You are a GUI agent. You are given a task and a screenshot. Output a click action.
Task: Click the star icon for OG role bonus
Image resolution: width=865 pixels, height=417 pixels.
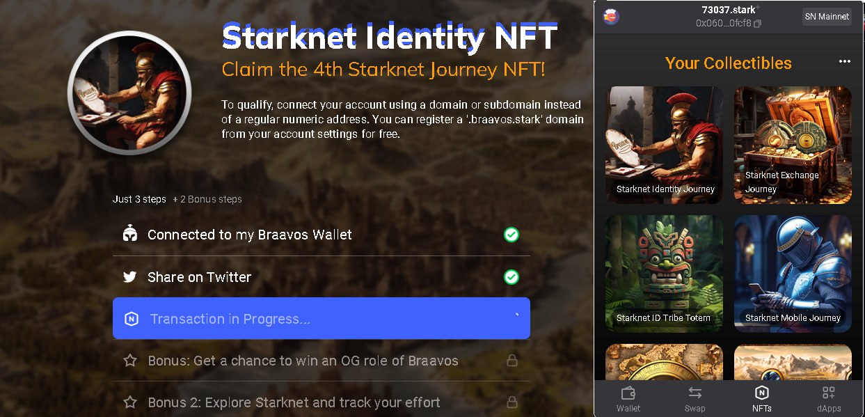tap(129, 361)
